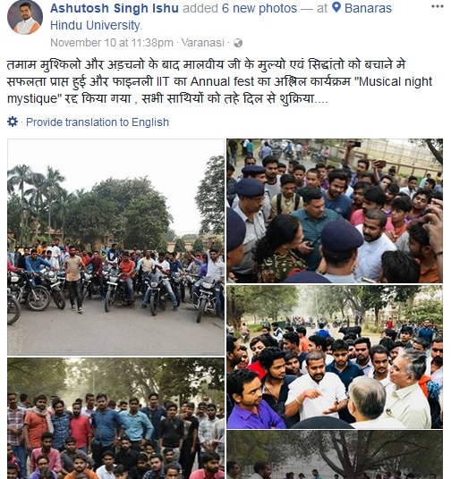Open the '6 new photos' album link
Image resolution: width=451 pixels, height=479 pixels.
[260, 8]
